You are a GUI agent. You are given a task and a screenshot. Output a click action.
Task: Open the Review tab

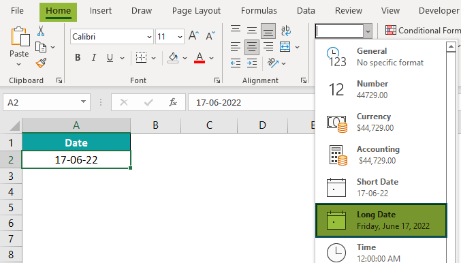pos(349,11)
